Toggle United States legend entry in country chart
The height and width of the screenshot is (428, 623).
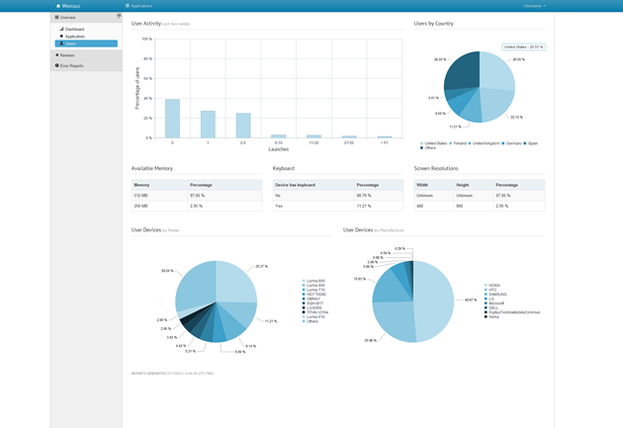(x=433, y=142)
